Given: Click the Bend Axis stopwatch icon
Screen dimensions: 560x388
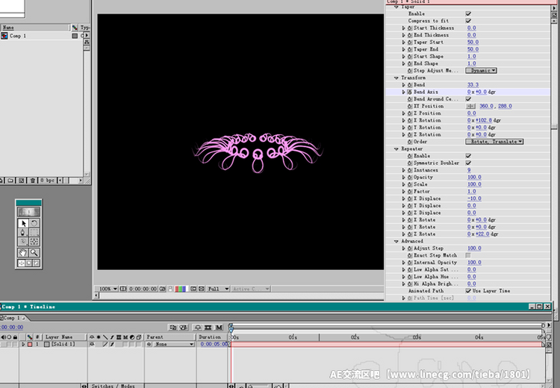Looking at the screenshot, I should (410, 92).
